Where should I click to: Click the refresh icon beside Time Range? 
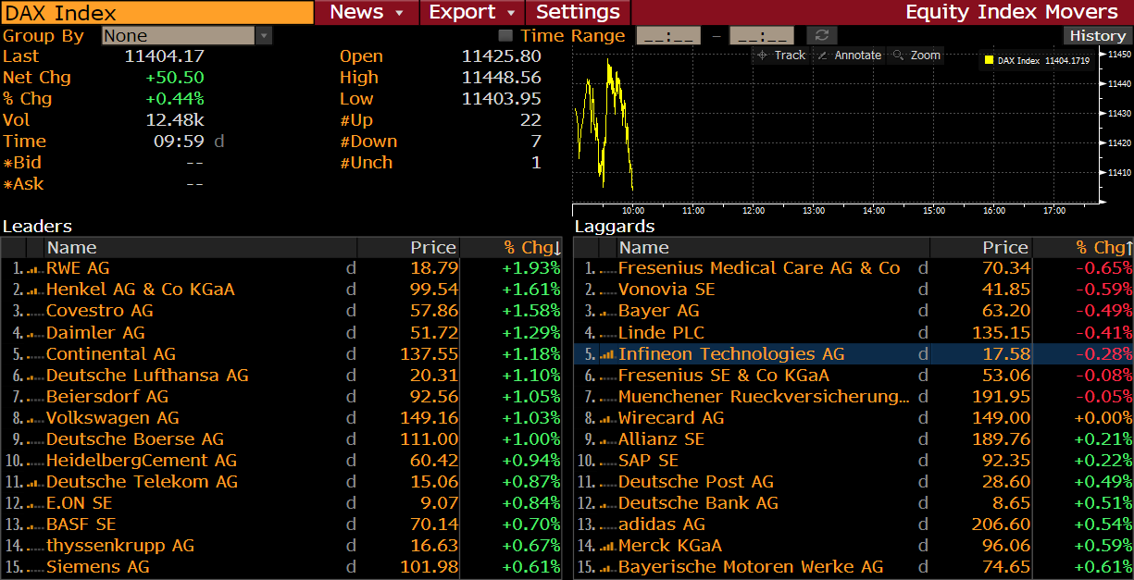click(821, 35)
